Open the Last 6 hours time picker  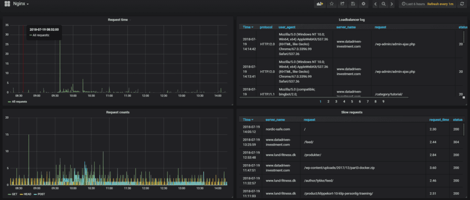[x=414, y=4]
